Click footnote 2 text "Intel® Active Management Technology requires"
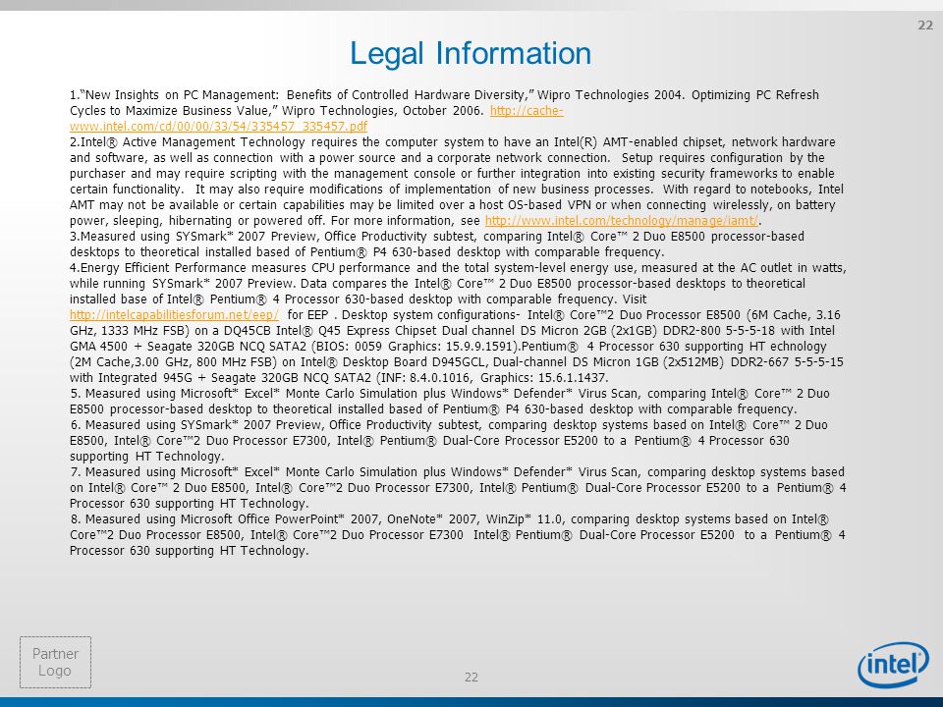Screen dimensions: 943x707 [x=219, y=142]
